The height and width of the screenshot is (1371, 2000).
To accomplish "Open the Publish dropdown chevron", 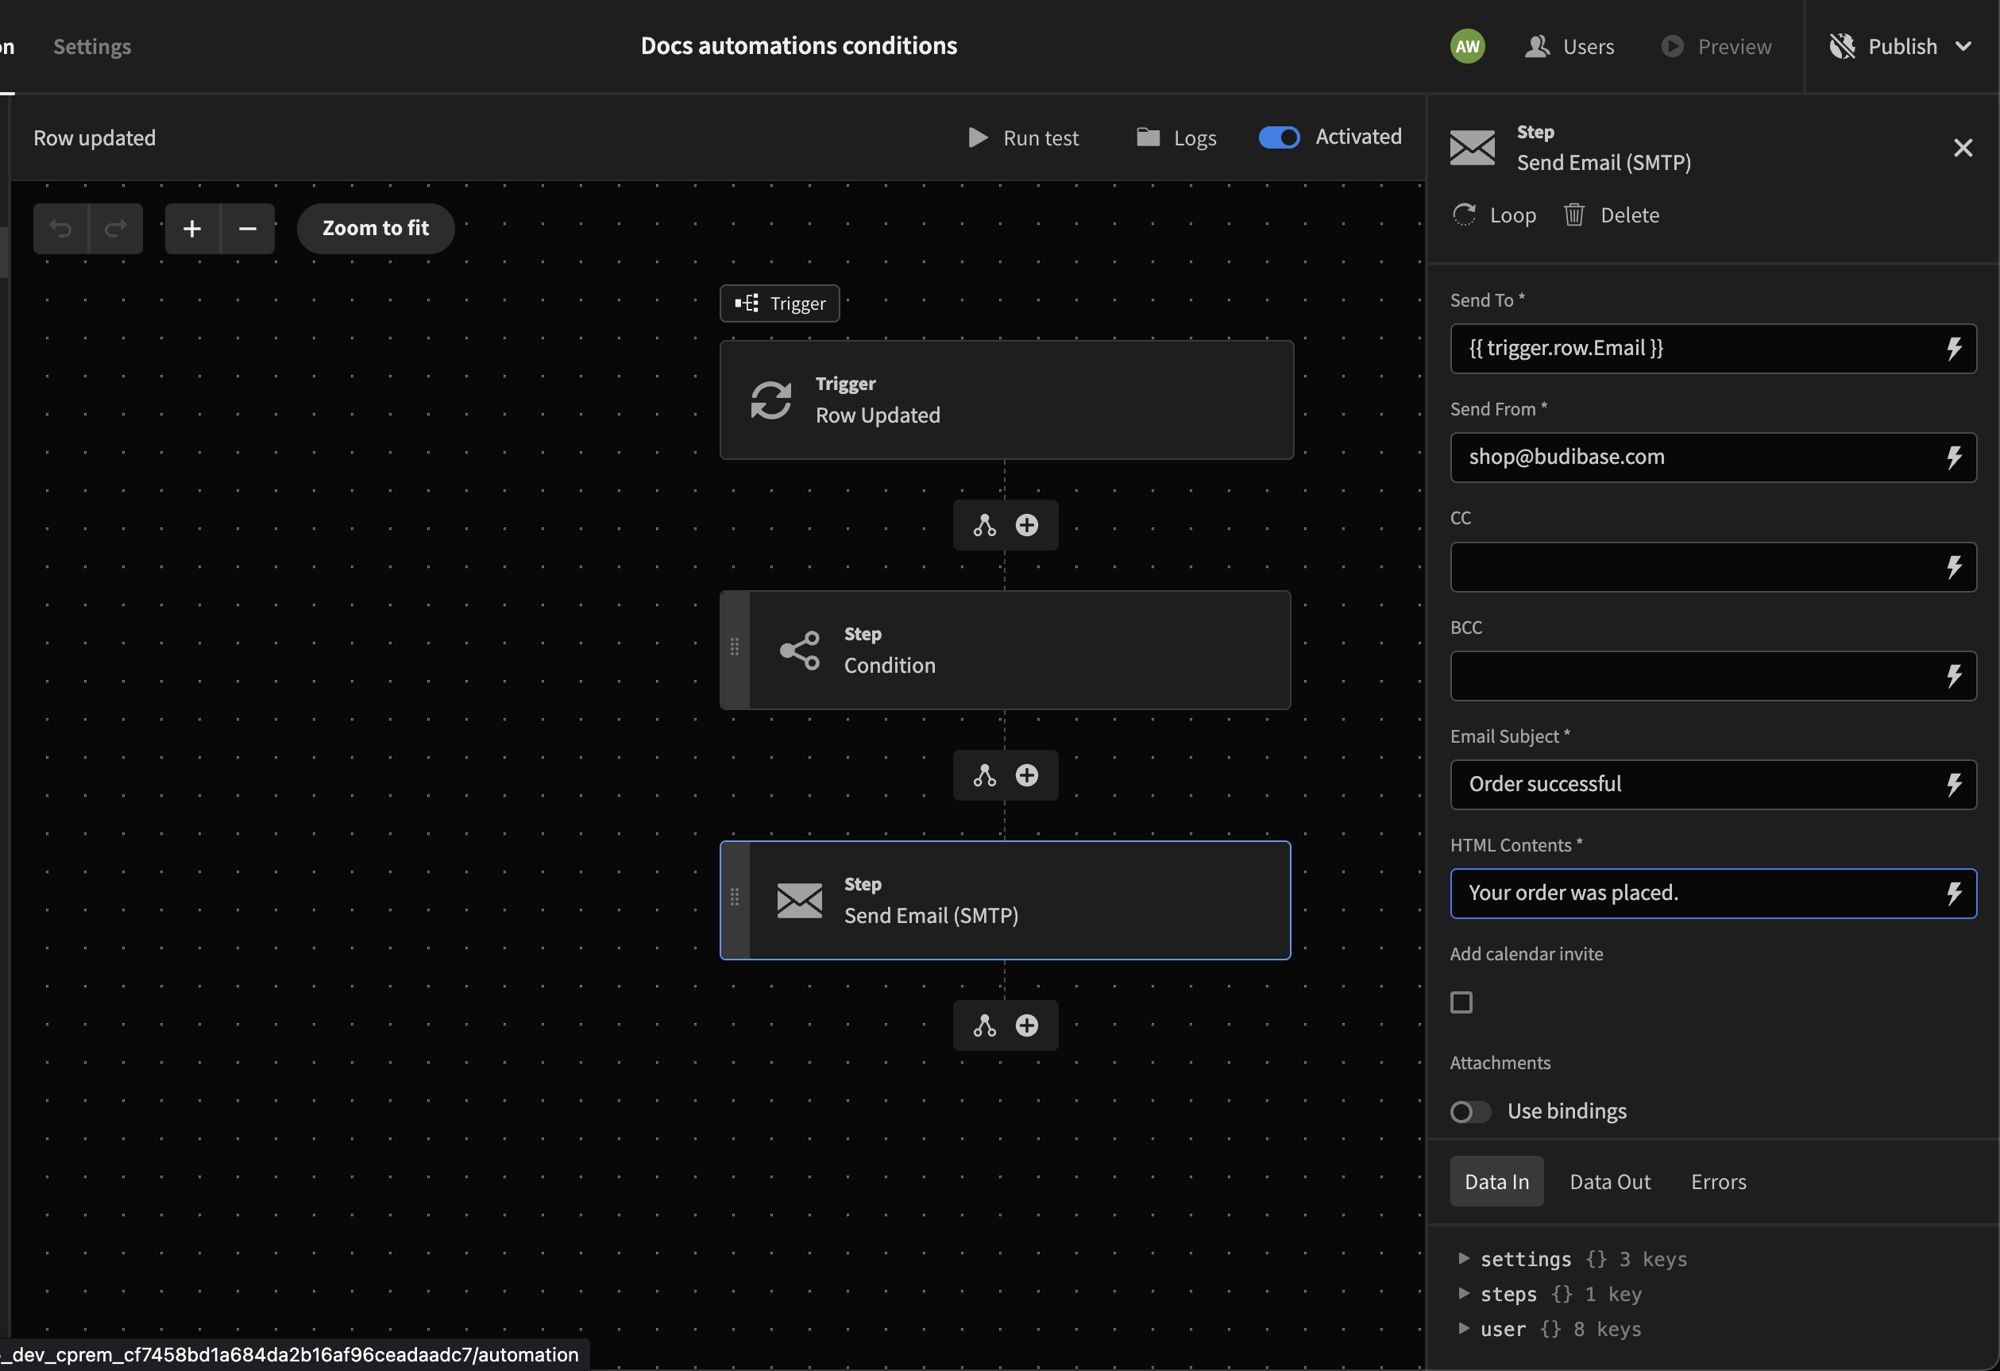I will tap(1963, 47).
